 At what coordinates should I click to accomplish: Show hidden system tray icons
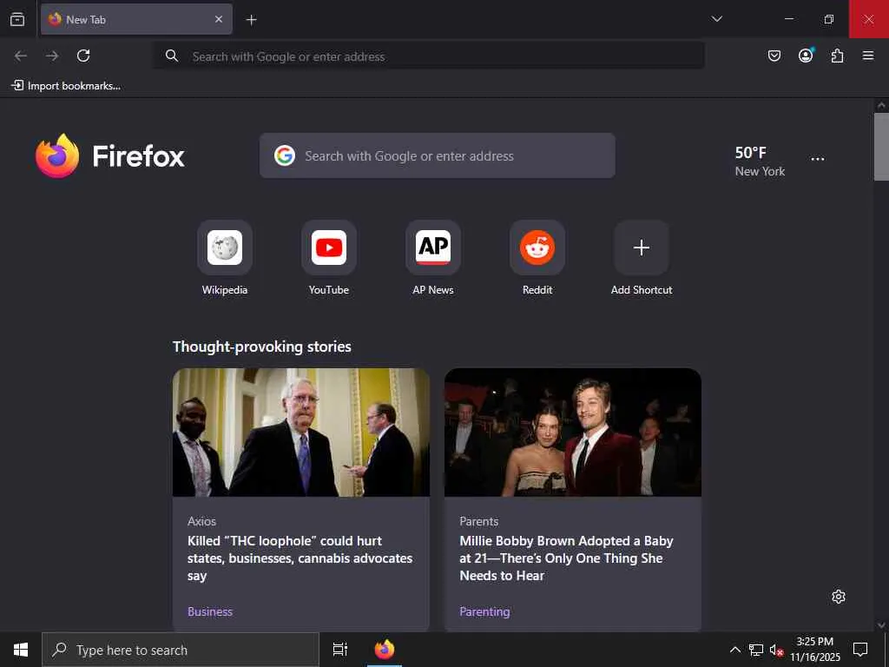tap(734, 650)
